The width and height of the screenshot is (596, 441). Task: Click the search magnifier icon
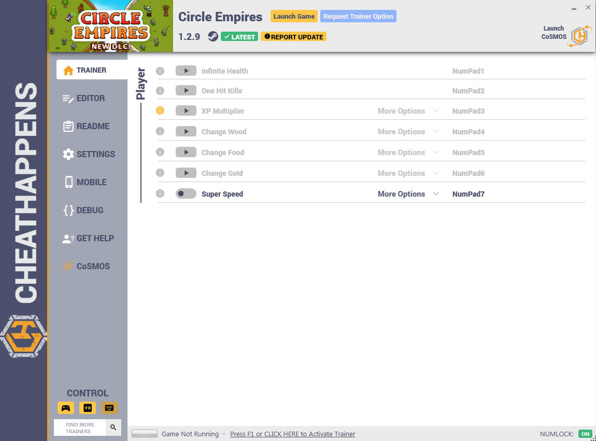coord(113,428)
